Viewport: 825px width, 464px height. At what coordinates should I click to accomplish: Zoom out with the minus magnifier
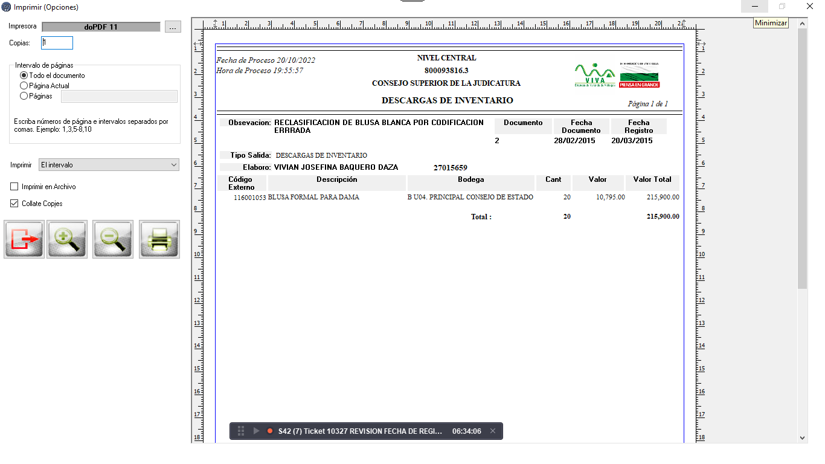[113, 239]
